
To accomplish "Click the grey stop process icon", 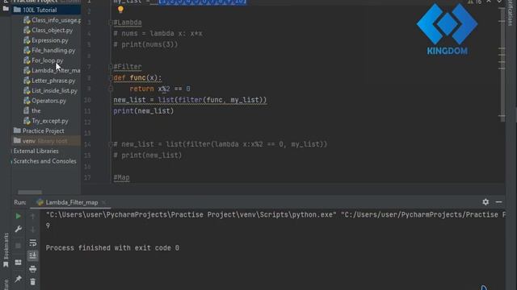I will 18,246.
